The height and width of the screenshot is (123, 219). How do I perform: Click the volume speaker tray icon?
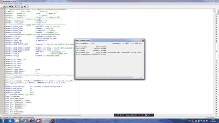coord(207,121)
